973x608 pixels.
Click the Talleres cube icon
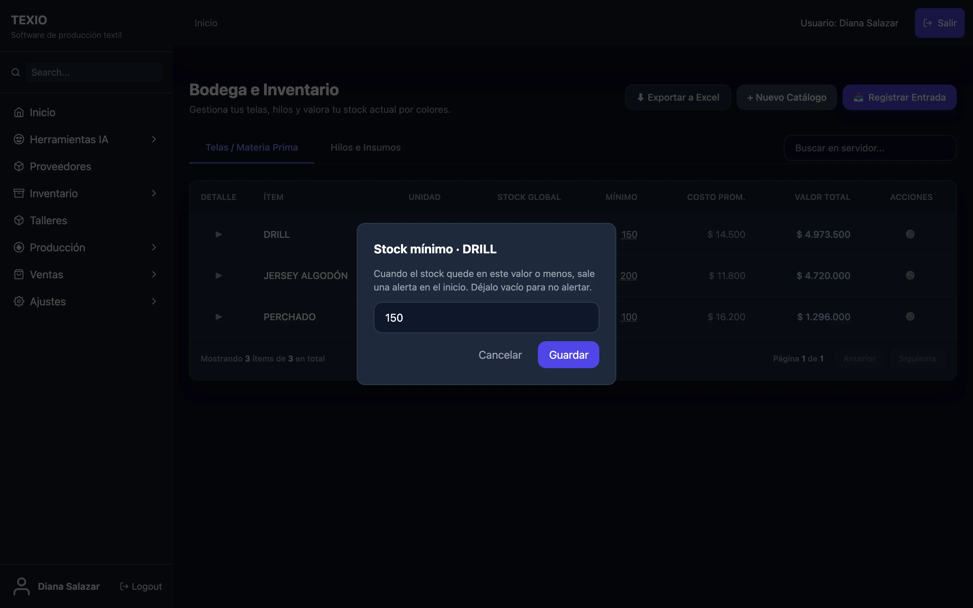[19, 220]
